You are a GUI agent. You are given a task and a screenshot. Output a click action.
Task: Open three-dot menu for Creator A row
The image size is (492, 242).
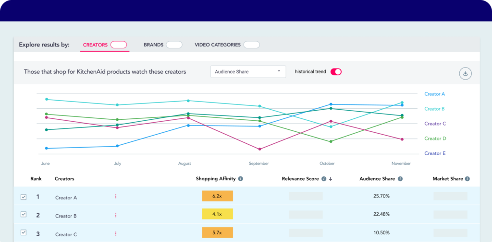pos(116,196)
